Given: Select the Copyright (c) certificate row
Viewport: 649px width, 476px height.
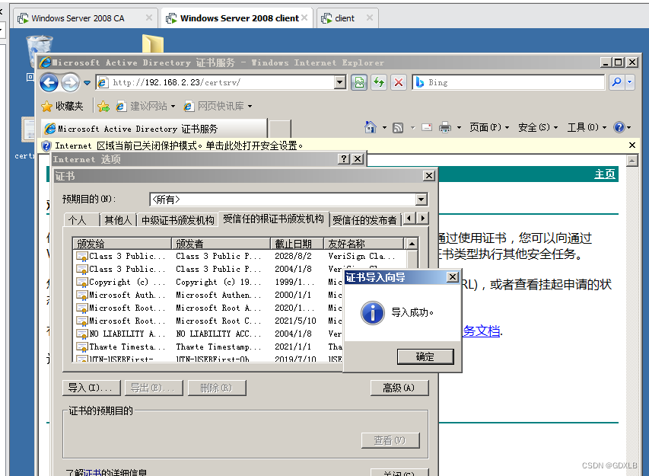Looking at the screenshot, I should (x=208, y=282).
